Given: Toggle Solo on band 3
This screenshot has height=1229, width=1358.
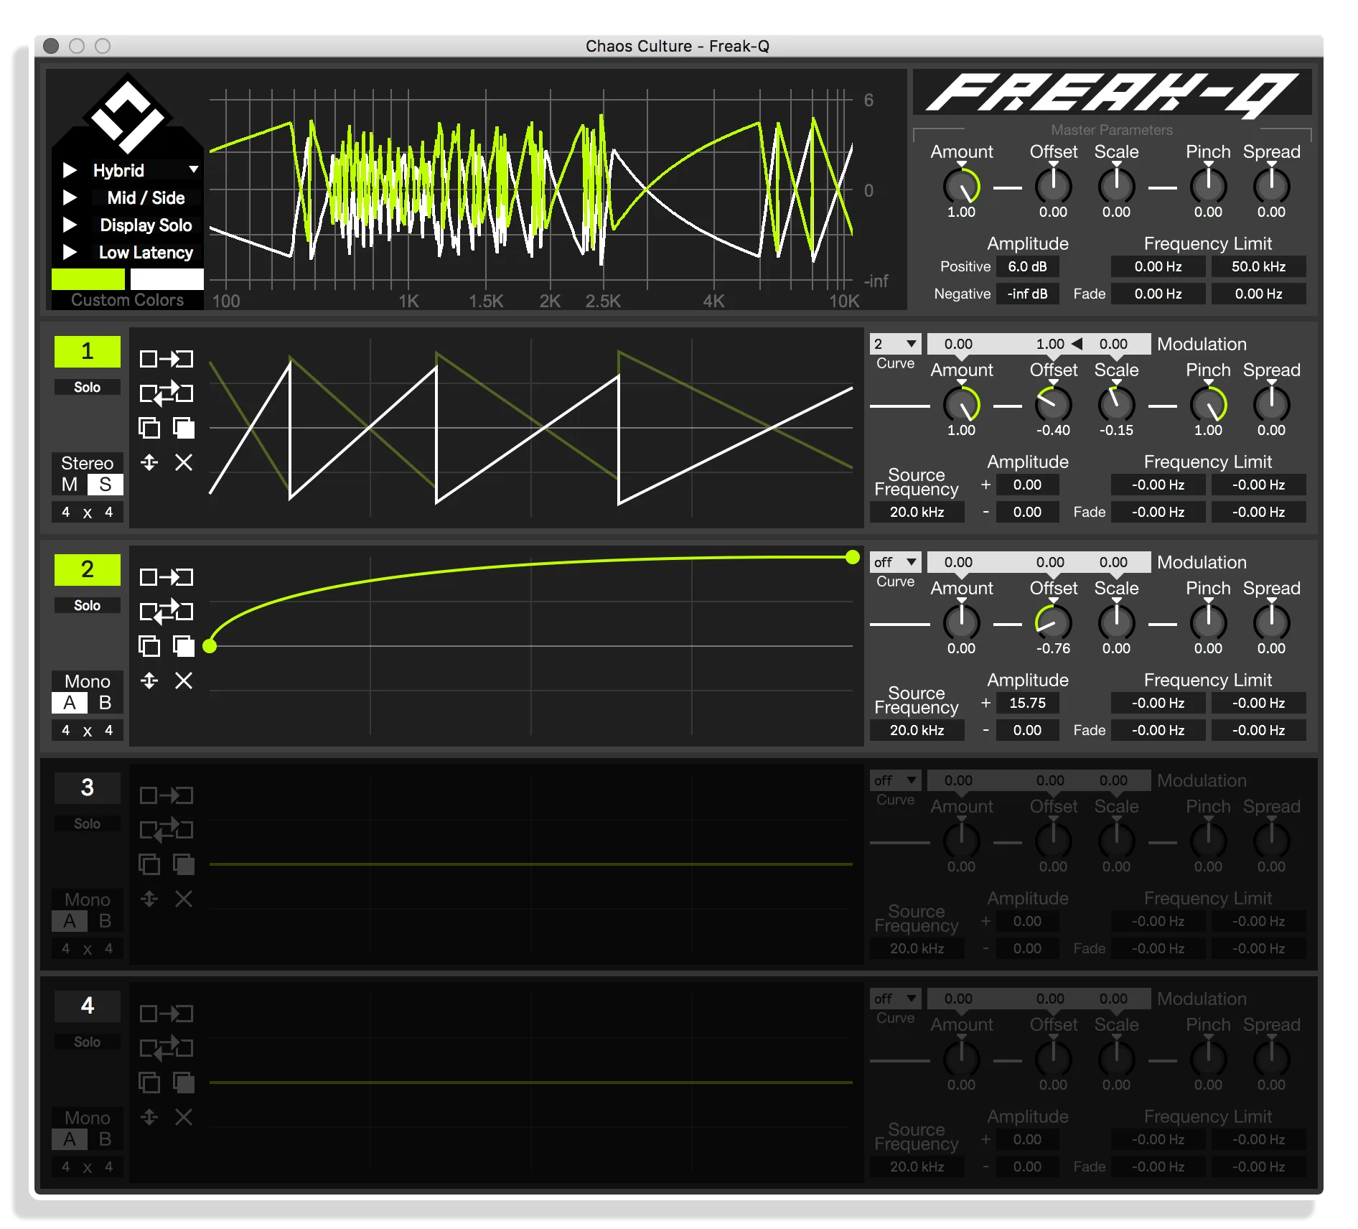Looking at the screenshot, I should pos(88,823).
